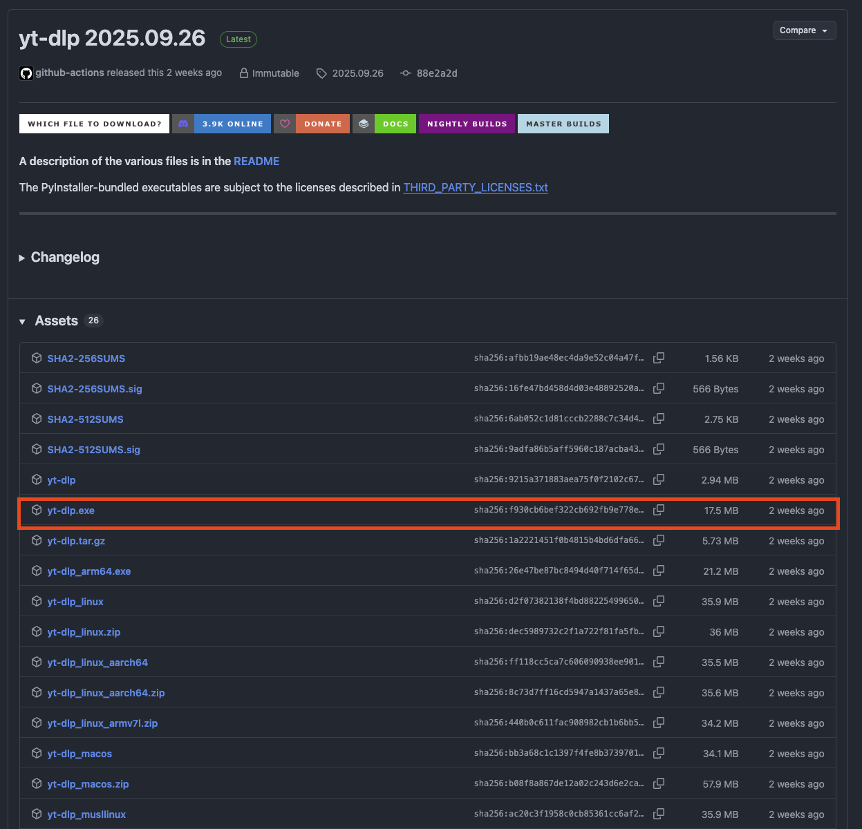Download yt-dlp_linux.zip asset

84,632
